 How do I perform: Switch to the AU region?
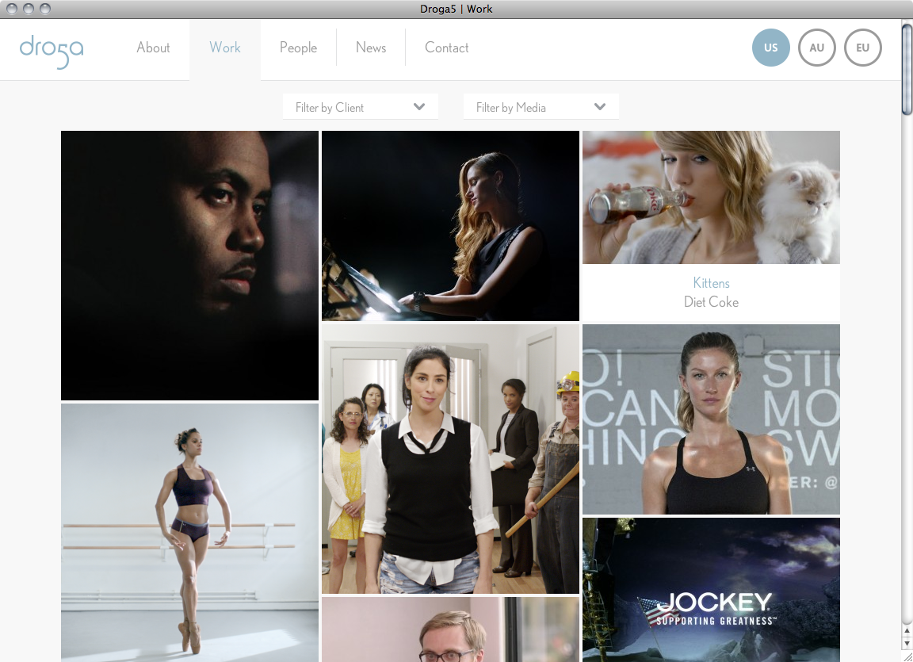[x=816, y=48]
